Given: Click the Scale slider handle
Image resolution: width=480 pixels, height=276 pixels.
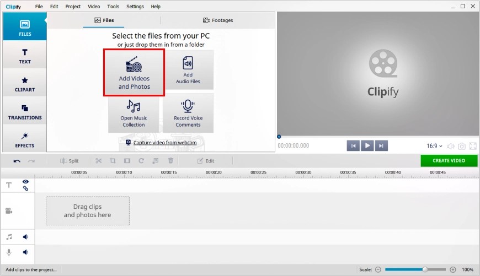Looking at the screenshot, I should [x=425, y=269].
